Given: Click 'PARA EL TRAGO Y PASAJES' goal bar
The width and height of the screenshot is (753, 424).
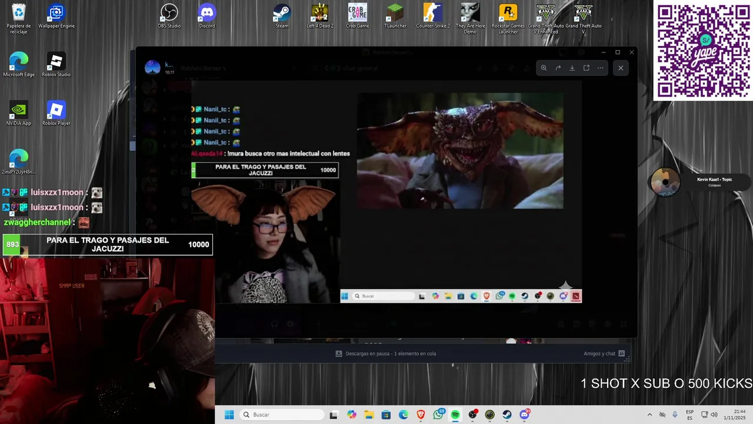Looking at the screenshot, I should point(108,245).
